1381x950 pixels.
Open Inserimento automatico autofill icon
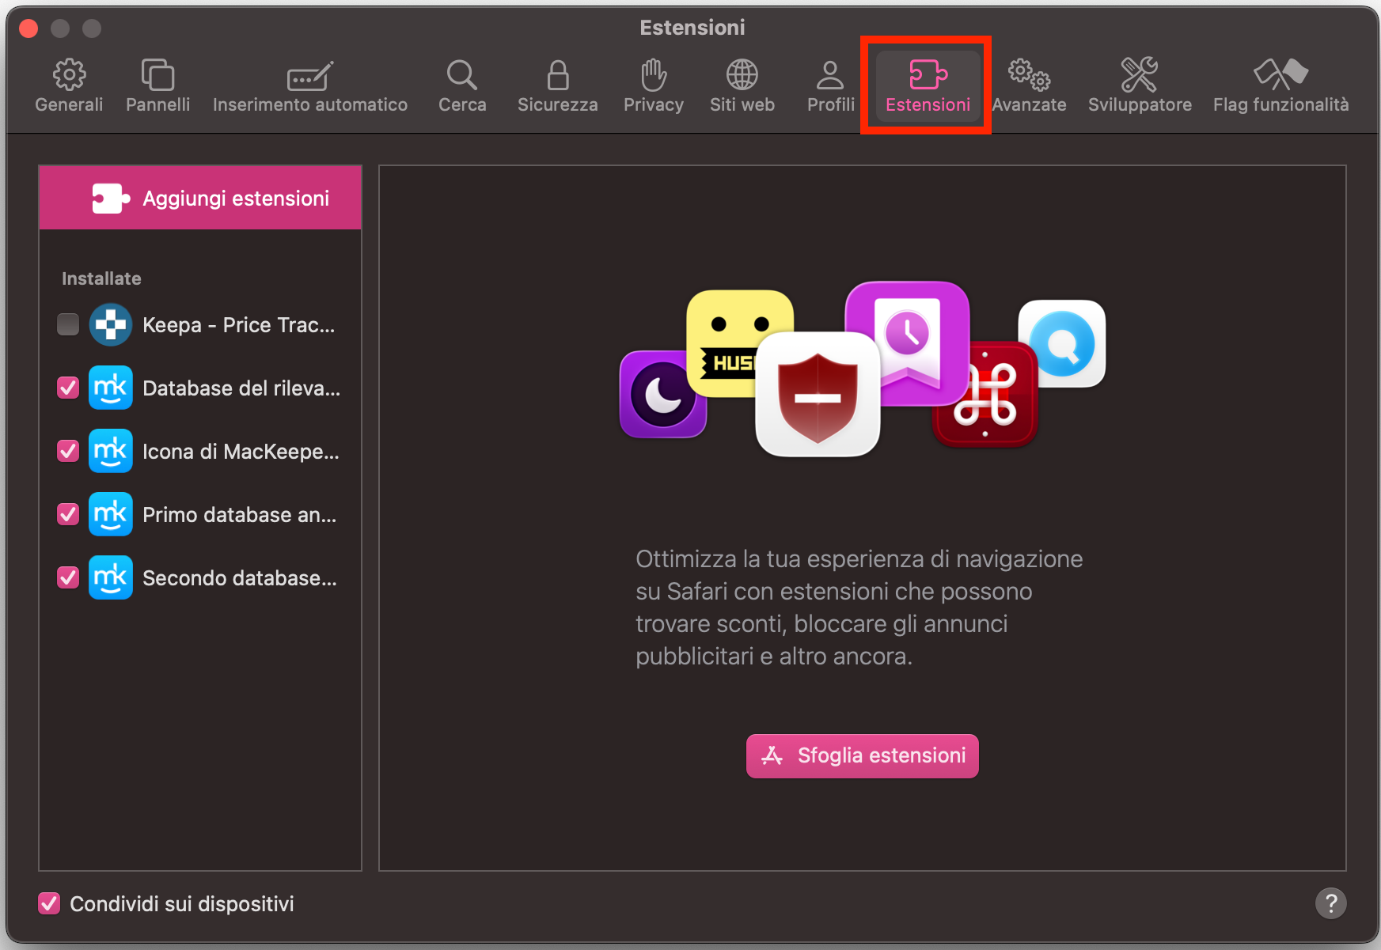coord(309,76)
